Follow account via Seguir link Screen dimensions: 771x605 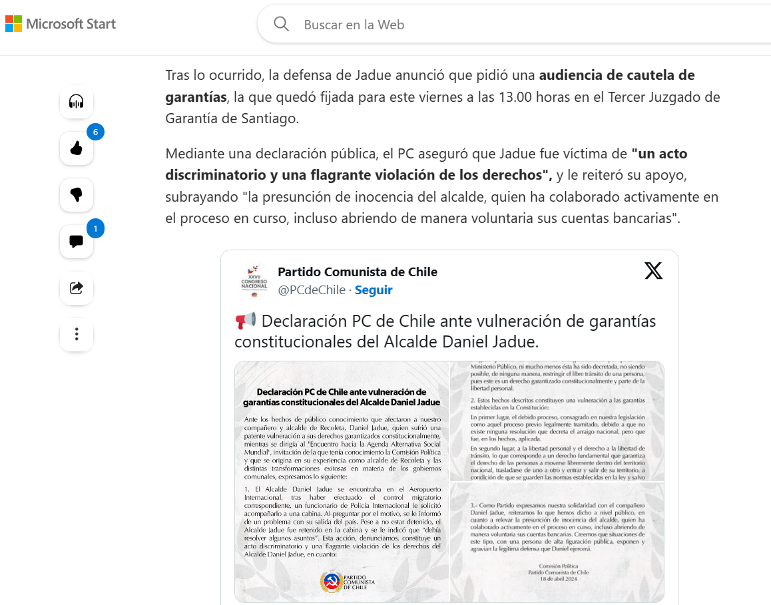pyautogui.click(x=374, y=290)
